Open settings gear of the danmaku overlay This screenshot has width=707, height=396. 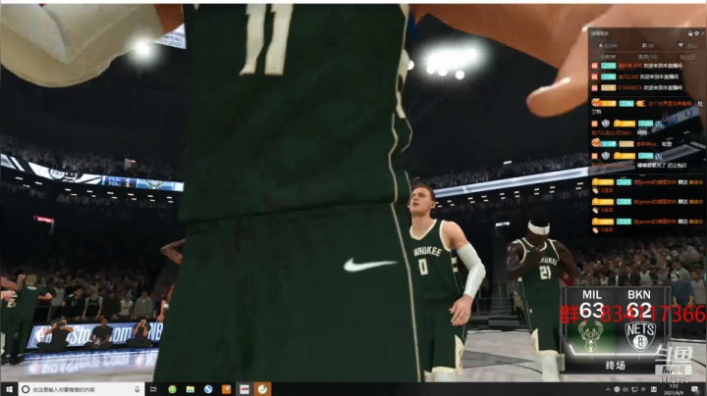[x=696, y=33]
